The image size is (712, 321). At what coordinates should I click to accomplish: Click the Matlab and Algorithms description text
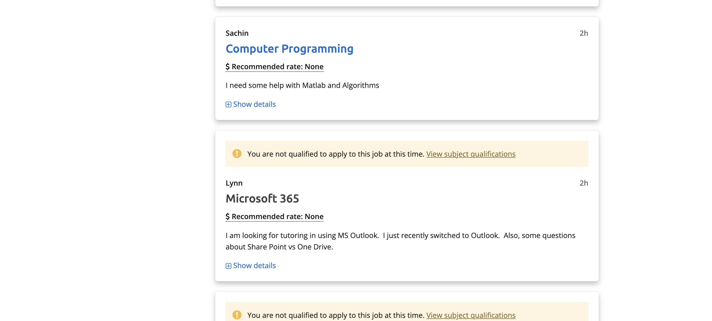pyautogui.click(x=302, y=86)
